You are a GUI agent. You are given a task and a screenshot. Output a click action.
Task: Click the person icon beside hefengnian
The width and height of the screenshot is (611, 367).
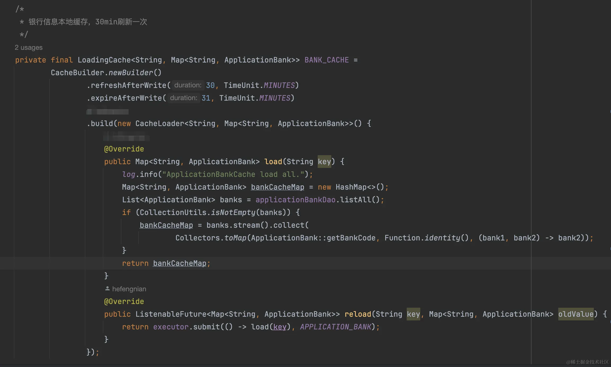click(107, 289)
